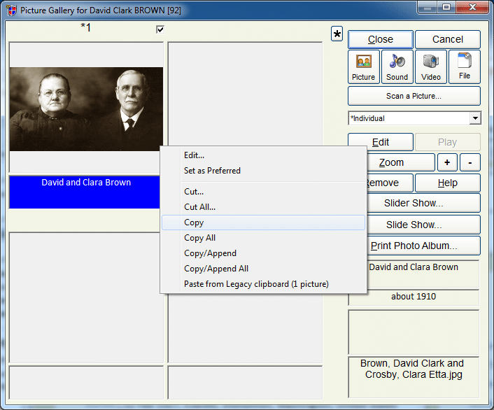
Task: Click the blue David and Clara Brown caption
Action: click(85, 192)
